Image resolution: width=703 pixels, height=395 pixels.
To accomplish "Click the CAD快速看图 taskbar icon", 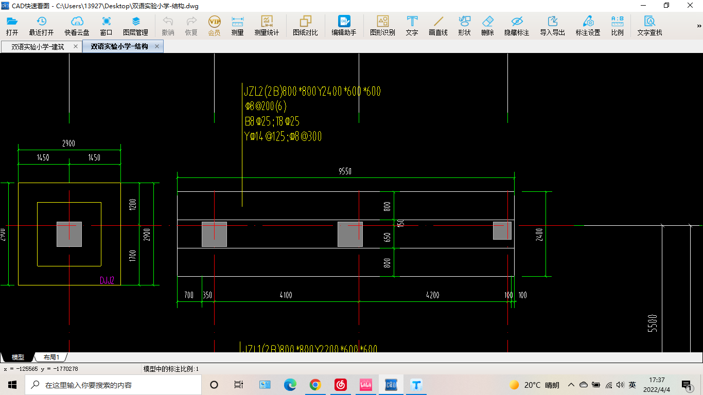I will click(391, 385).
